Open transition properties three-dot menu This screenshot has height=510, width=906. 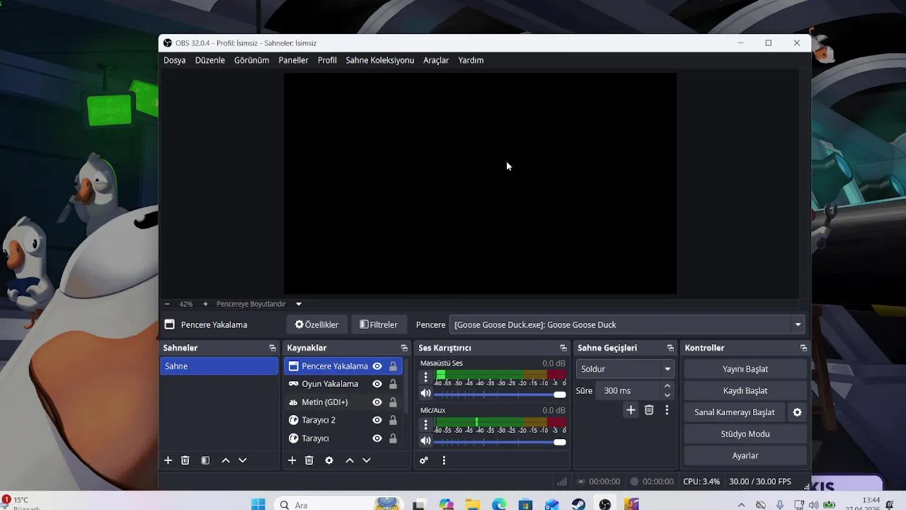tap(667, 410)
